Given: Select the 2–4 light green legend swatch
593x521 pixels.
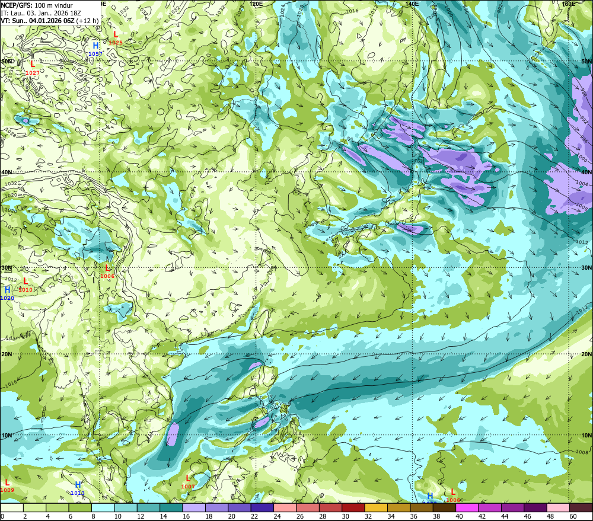Looking at the screenshot, I should [35, 507].
